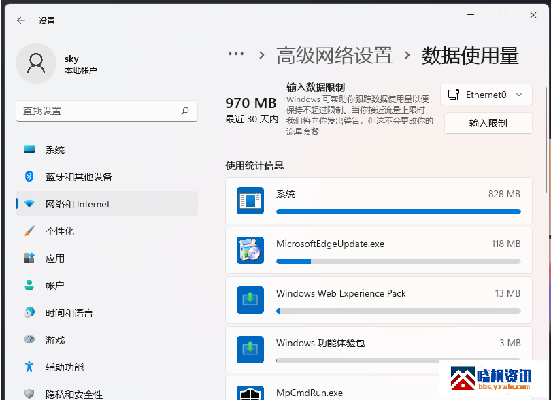Go back with the arrow beside 设置
The width and height of the screenshot is (551, 400).
(21, 20)
